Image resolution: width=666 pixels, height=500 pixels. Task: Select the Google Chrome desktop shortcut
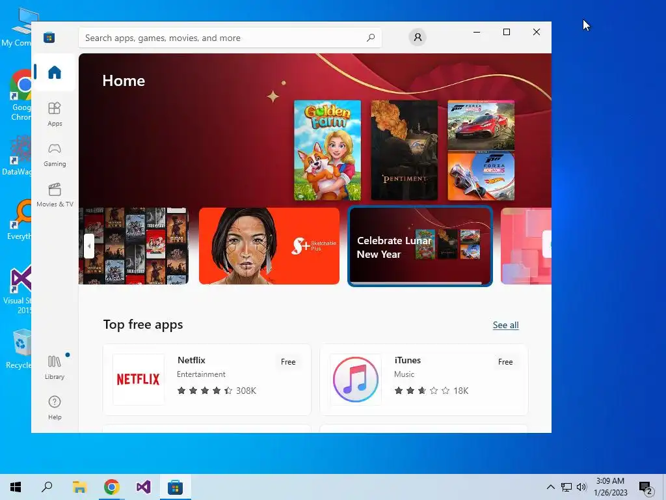(20, 96)
